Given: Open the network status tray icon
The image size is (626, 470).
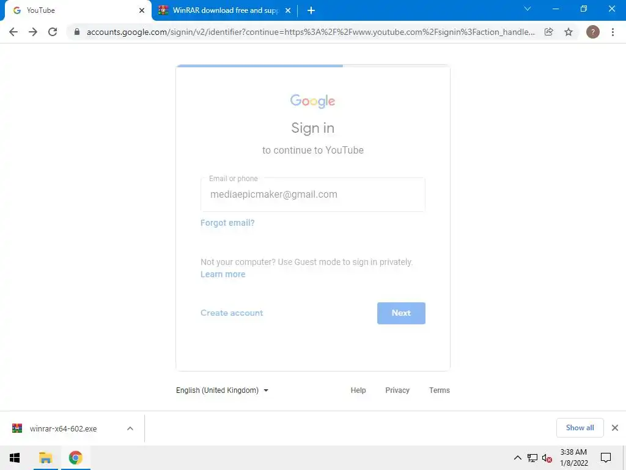Looking at the screenshot, I should [532, 458].
